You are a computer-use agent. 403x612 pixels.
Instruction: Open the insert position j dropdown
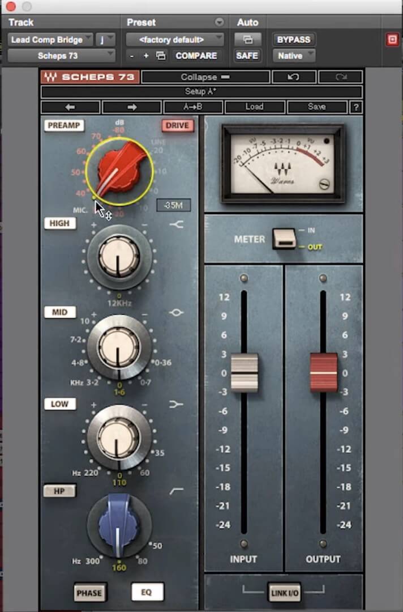coord(105,40)
